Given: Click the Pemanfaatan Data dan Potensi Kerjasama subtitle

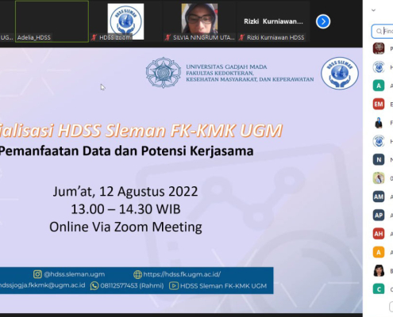Looking at the screenshot, I should (x=126, y=151).
